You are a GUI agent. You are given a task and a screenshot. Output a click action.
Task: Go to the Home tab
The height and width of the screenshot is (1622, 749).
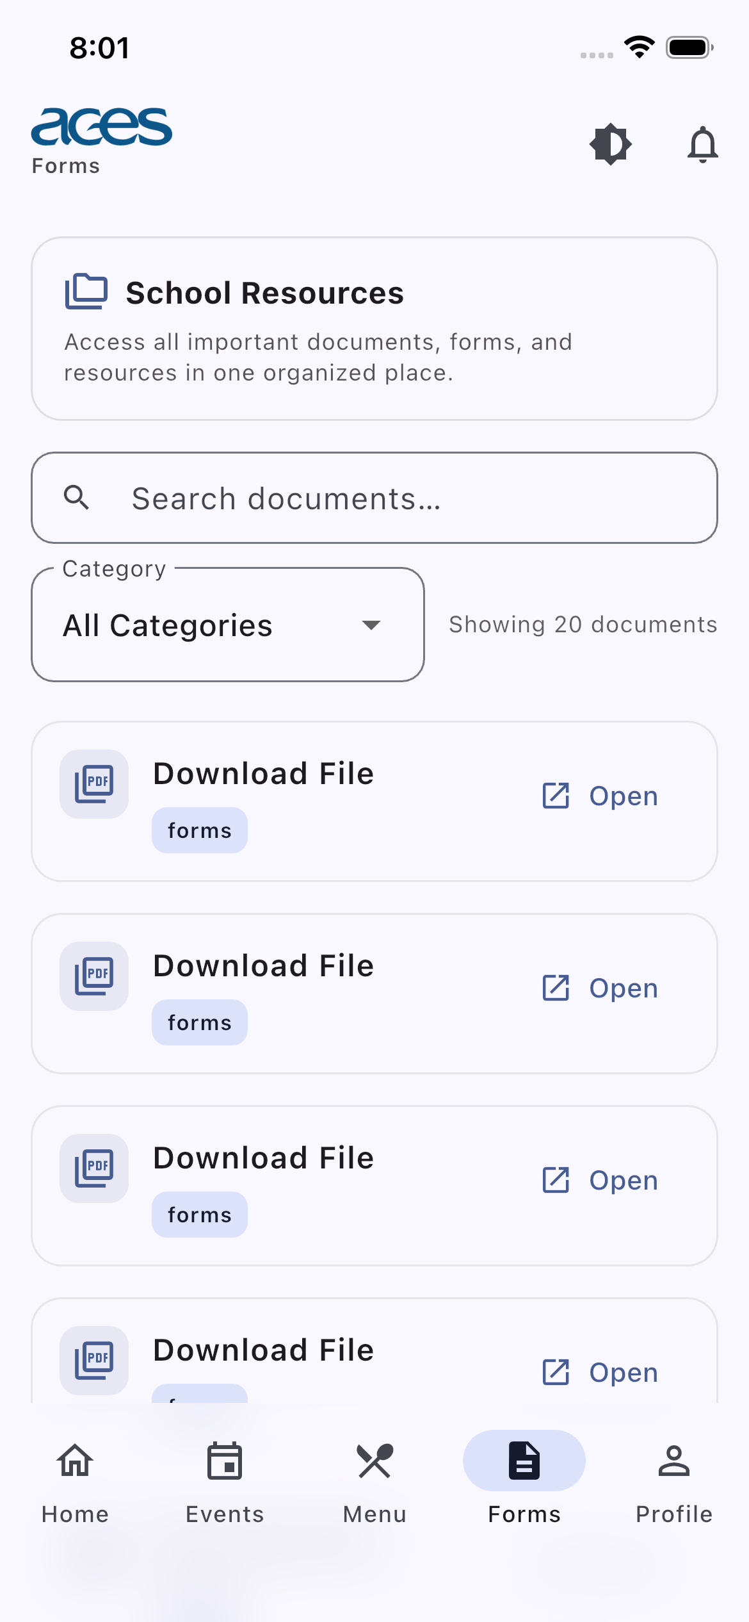tap(75, 1482)
